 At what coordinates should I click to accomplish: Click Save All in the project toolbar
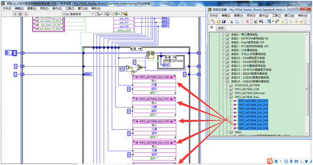click(x=224, y=22)
